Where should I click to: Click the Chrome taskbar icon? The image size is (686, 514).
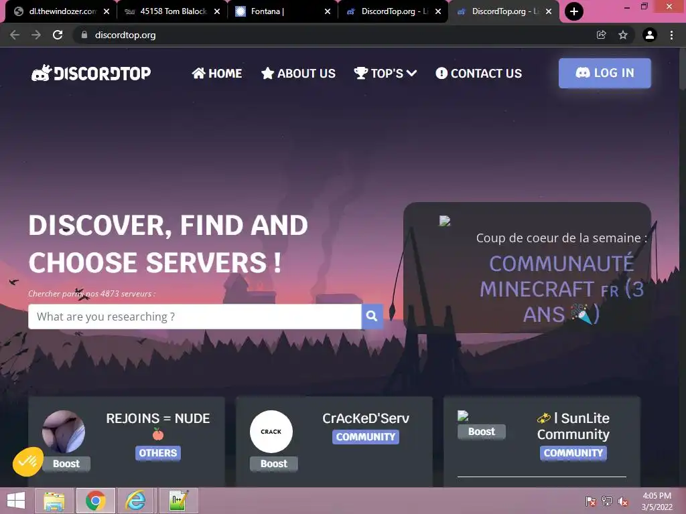click(96, 501)
